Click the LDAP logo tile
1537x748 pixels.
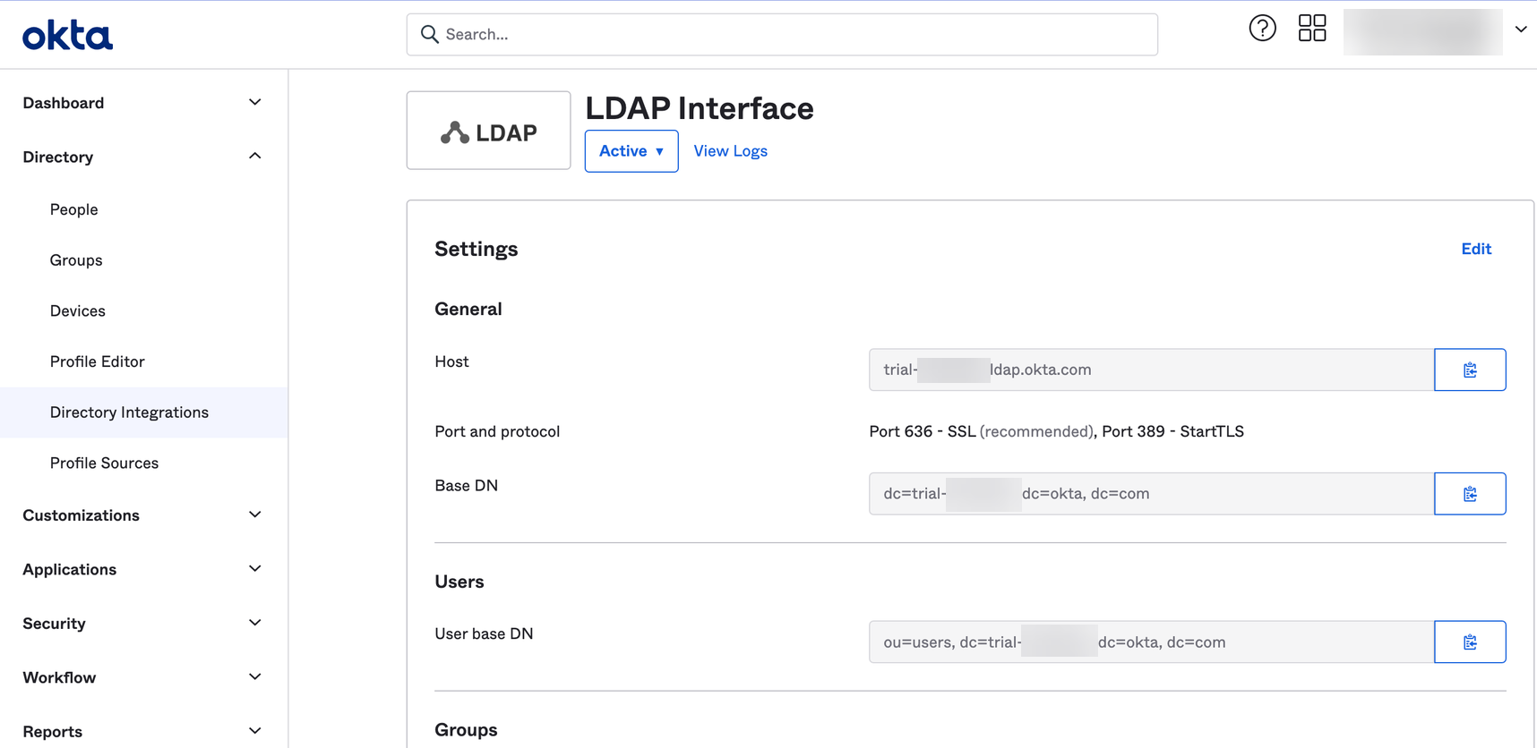(488, 131)
